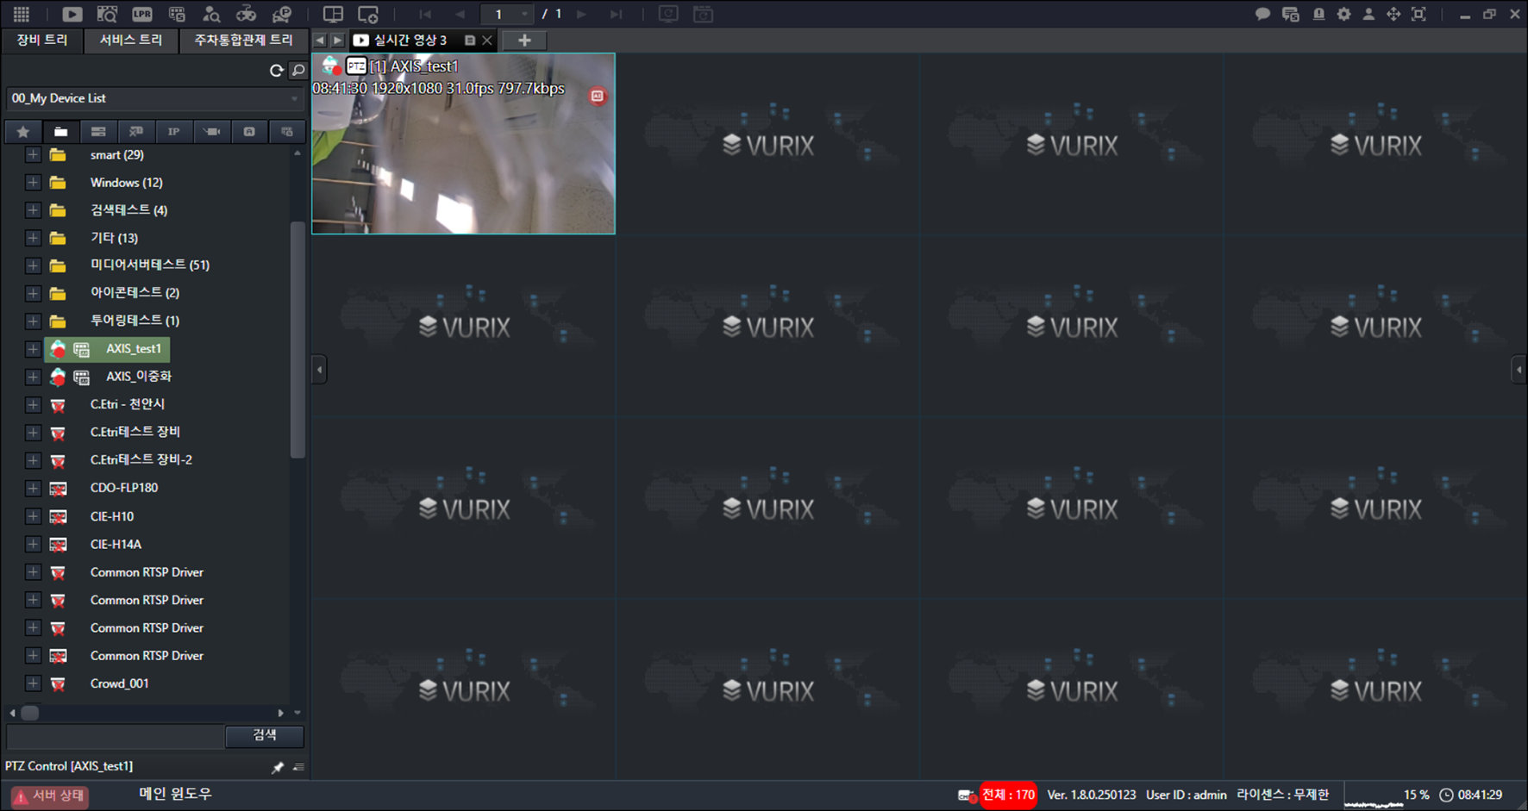Toggle the server rack filter

click(x=98, y=132)
